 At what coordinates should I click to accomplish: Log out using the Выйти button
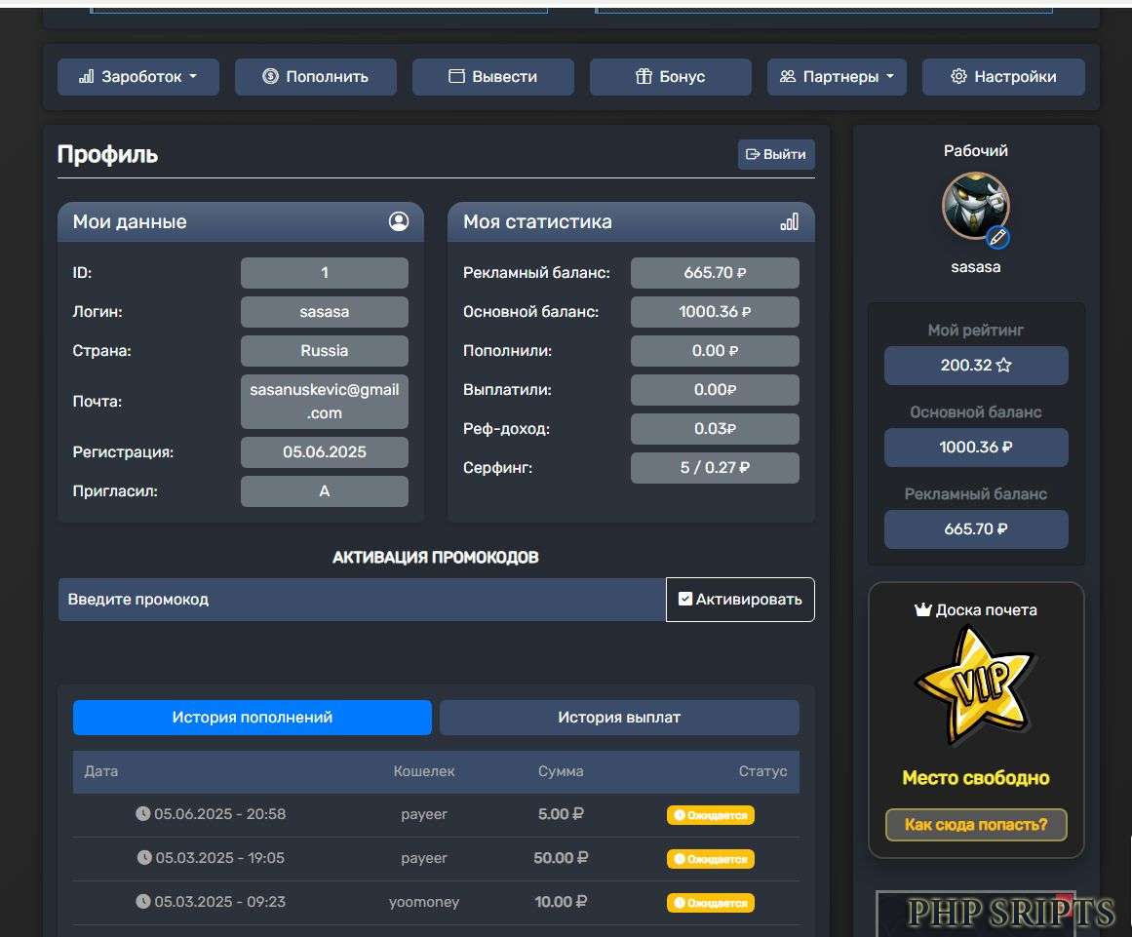776,154
